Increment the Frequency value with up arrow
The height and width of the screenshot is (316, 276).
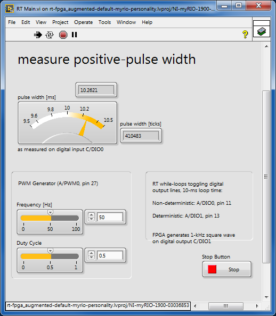point(91,215)
